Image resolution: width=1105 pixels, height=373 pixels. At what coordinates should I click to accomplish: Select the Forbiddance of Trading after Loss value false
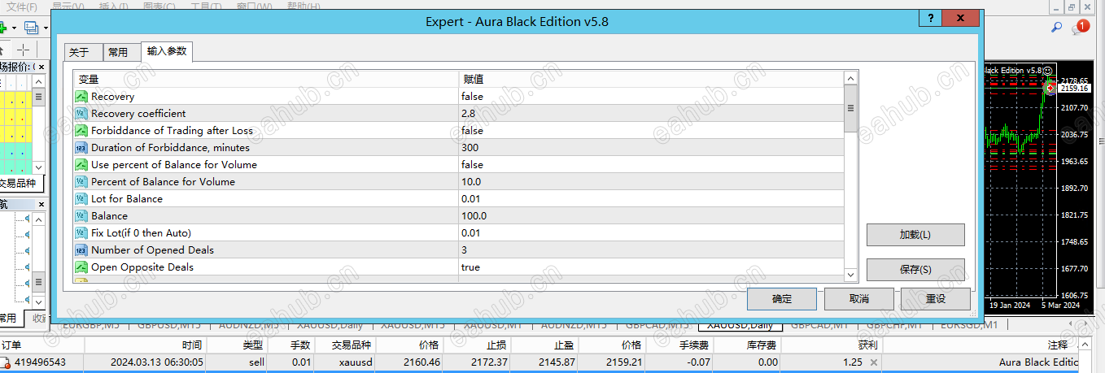[472, 131]
